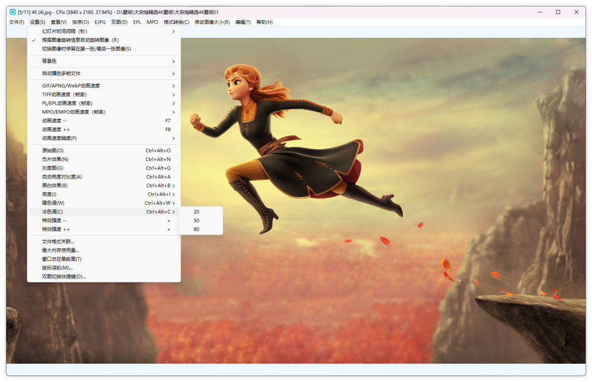Open 最大内存使用量 settings
This screenshot has height=382, width=592.
[x=60, y=250]
